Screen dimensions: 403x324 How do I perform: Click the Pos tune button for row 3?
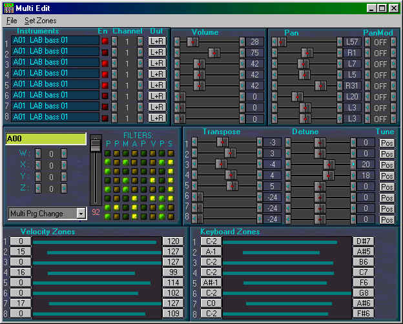tap(386, 165)
